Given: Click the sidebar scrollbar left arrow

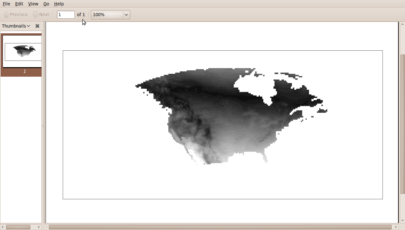Looking at the screenshot, I should tap(3, 227).
